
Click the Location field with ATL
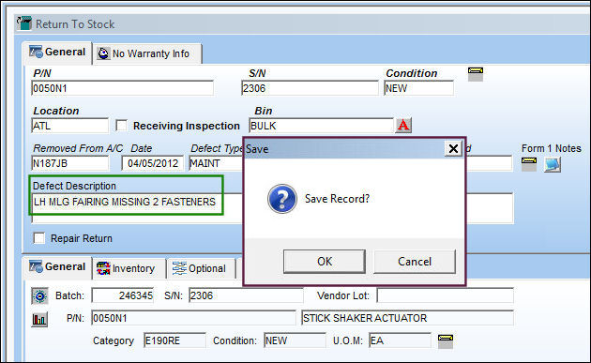[x=70, y=126]
